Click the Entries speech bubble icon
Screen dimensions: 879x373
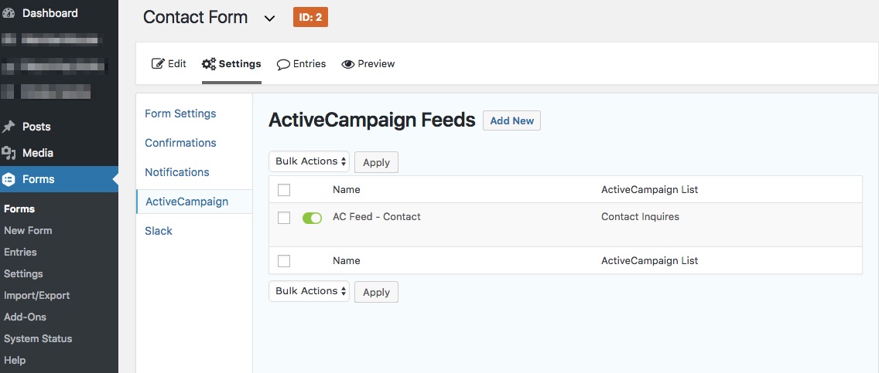283,64
